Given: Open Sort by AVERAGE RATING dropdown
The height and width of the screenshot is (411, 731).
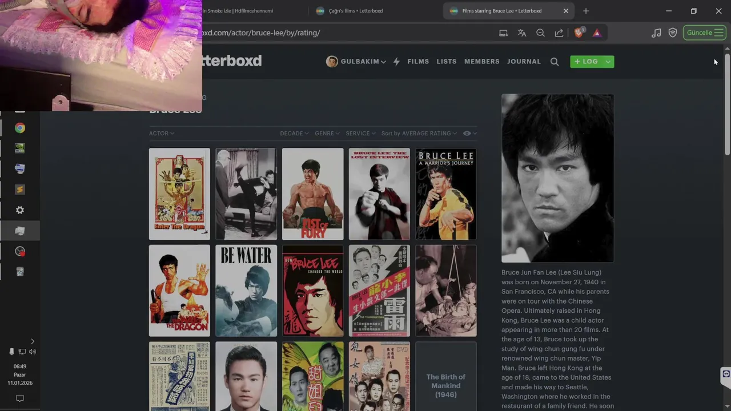Looking at the screenshot, I should (x=419, y=133).
